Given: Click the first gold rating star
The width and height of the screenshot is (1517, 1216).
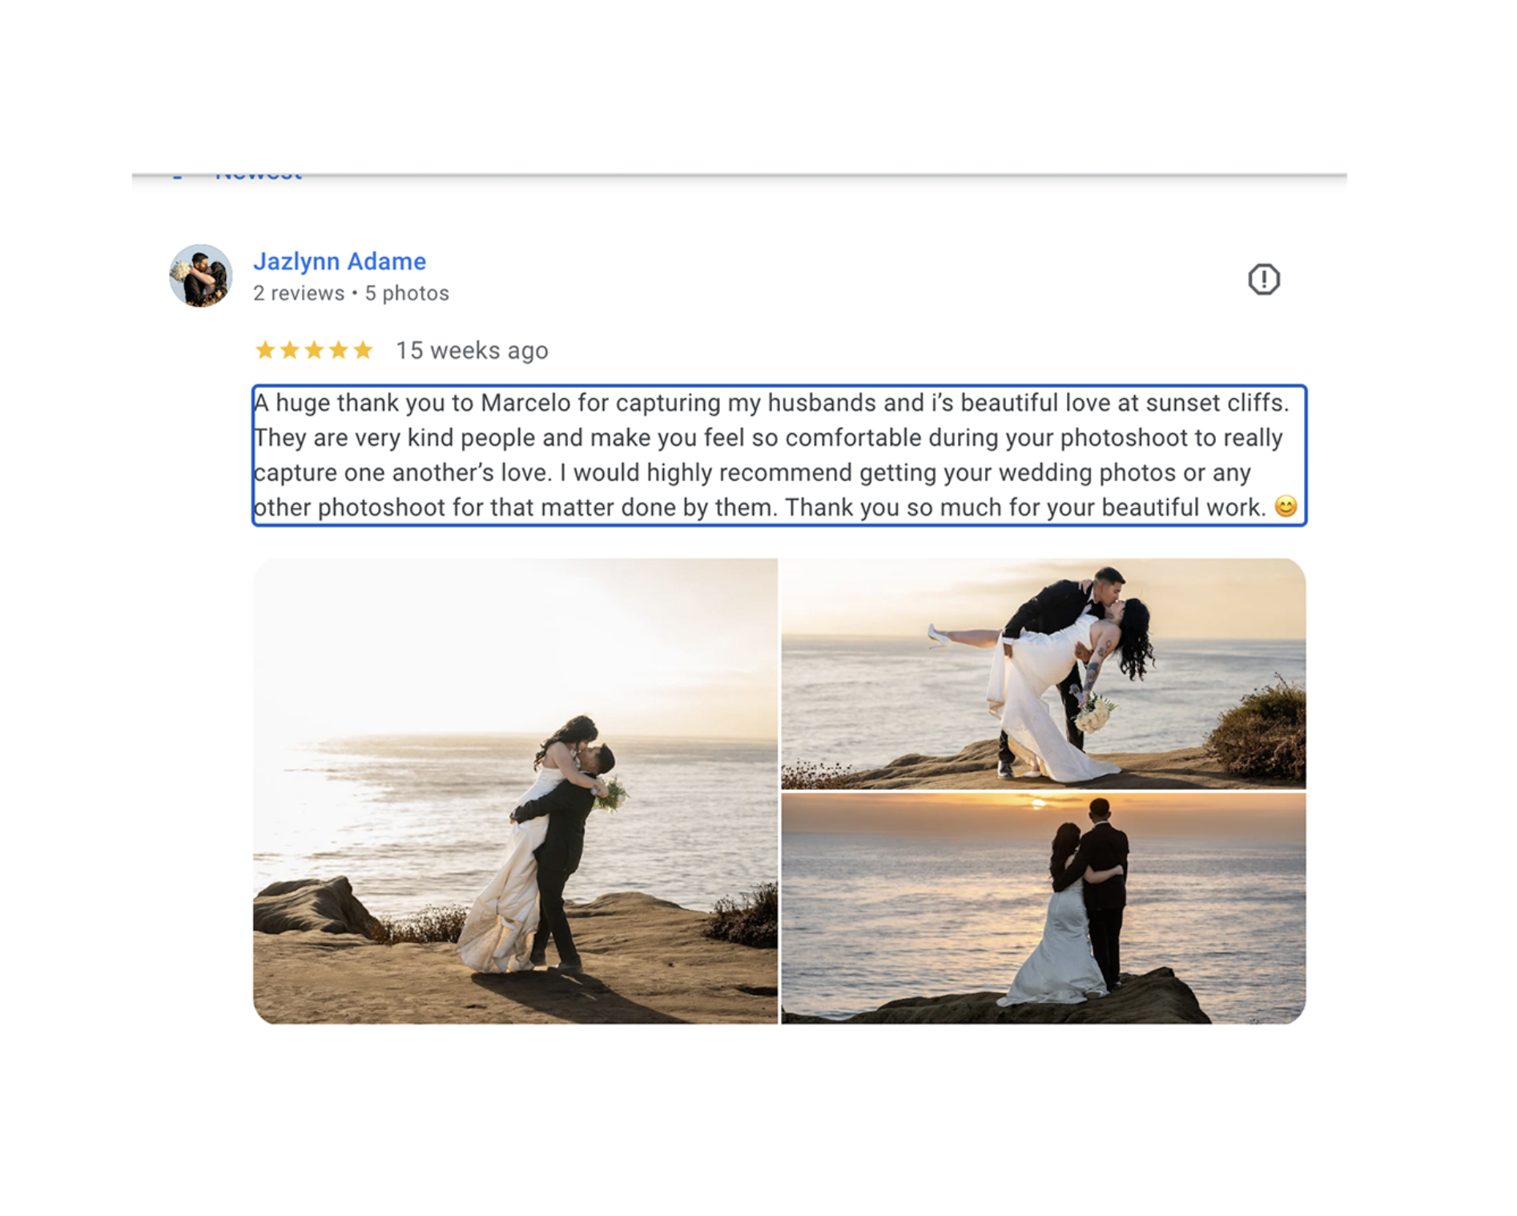Looking at the screenshot, I should 265,350.
